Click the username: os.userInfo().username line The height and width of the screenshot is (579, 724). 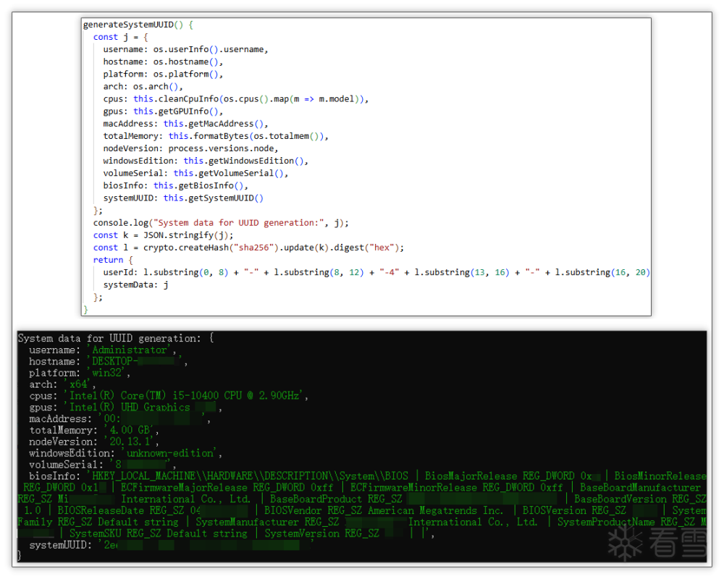[x=185, y=49]
